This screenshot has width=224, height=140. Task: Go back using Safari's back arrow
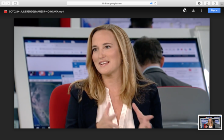tap(3, 3)
